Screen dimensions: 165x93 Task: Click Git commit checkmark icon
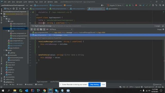pyautogui.click(x=147, y=5)
